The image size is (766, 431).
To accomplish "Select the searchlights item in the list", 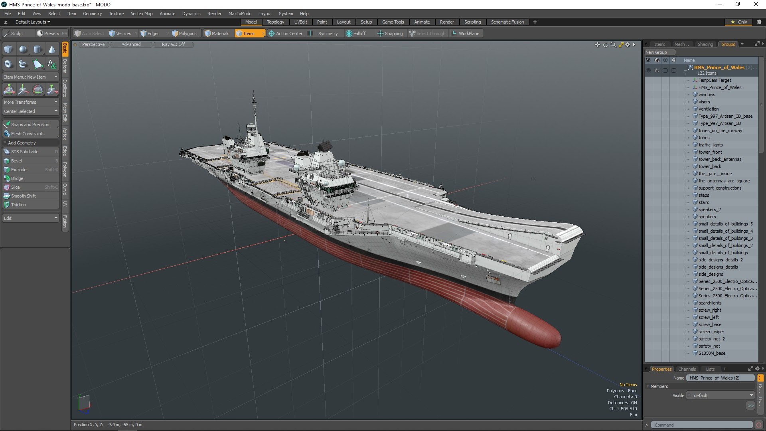I will click(x=710, y=303).
